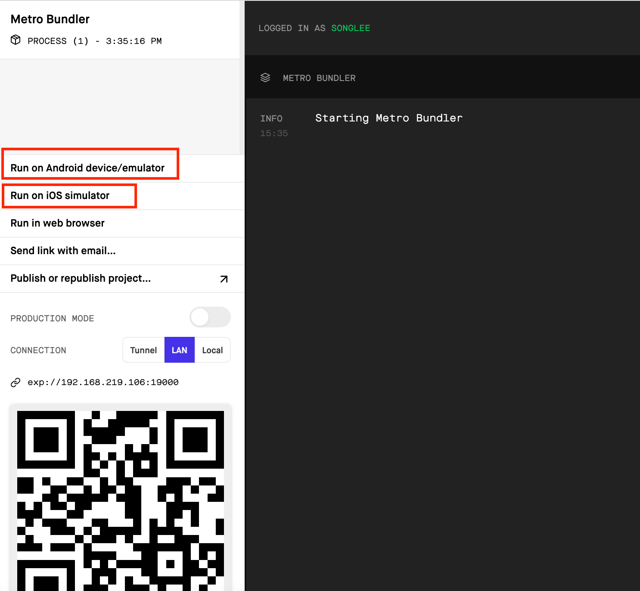Click the PROCESS (1) - 3:35:16 PM entry
This screenshot has width=640, height=591.
(x=95, y=41)
